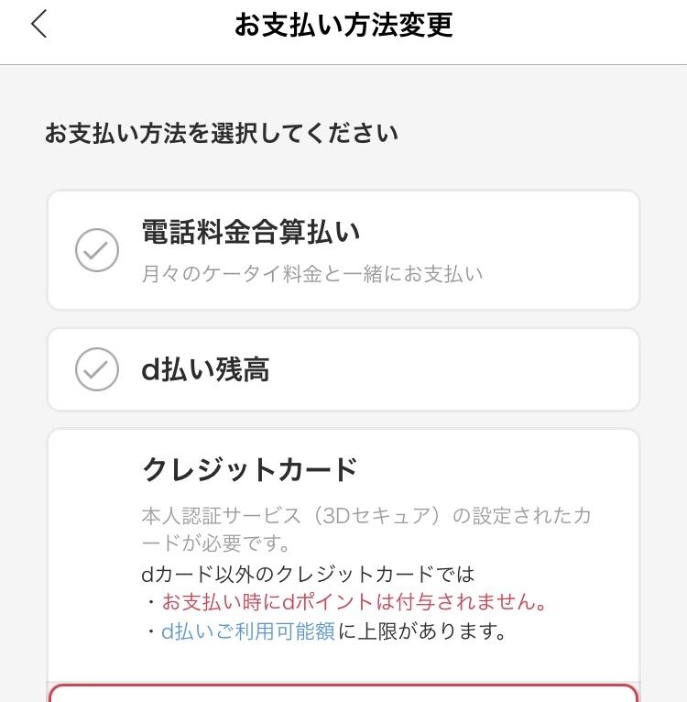Viewport: 687px width, 702px height.
Task: Go back using the top-left arrow
Action: click(39, 24)
